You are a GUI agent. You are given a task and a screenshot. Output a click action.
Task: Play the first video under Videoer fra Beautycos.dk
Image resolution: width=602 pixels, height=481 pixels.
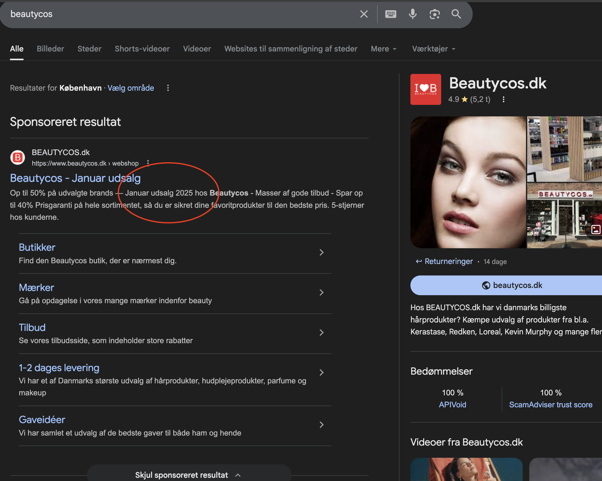pos(466,469)
